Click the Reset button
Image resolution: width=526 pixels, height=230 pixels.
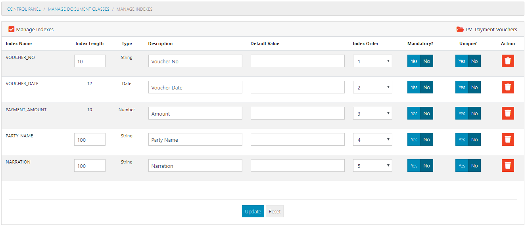coord(275,211)
